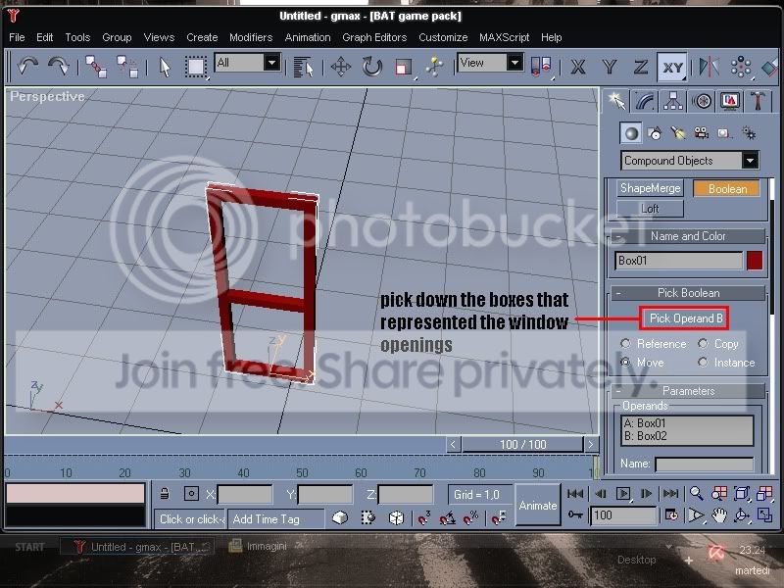The image size is (784, 588).
Task: Switch to the Display panel tab
Action: pos(729,101)
